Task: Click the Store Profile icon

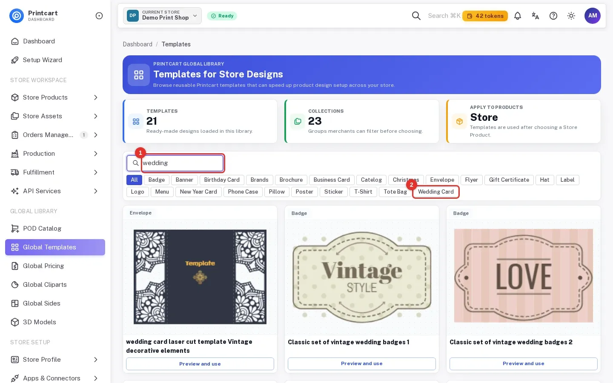Action: (x=15, y=360)
